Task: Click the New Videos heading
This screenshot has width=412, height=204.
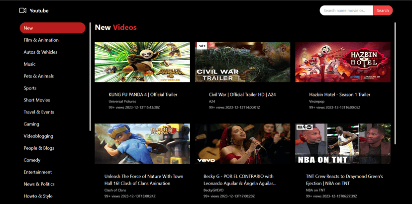Action: tap(115, 27)
